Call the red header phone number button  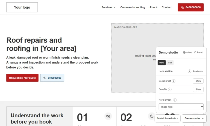point(190,7)
